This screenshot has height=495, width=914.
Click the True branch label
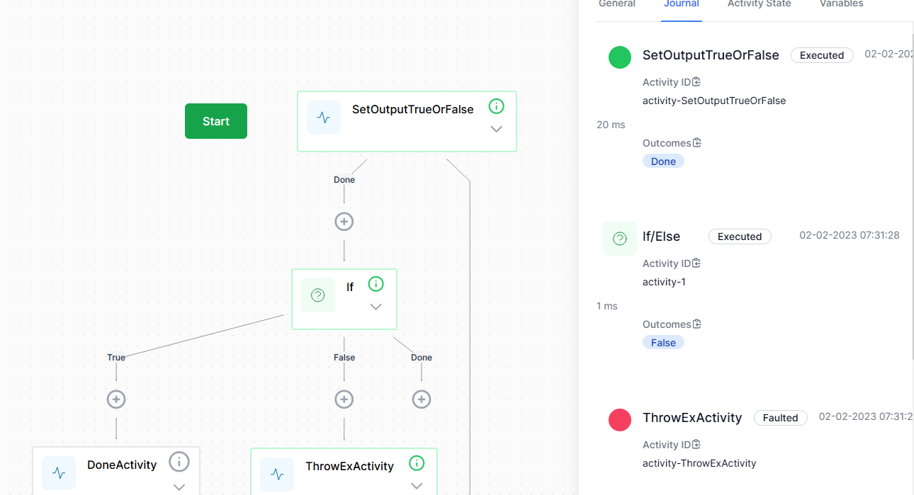point(116,358)
